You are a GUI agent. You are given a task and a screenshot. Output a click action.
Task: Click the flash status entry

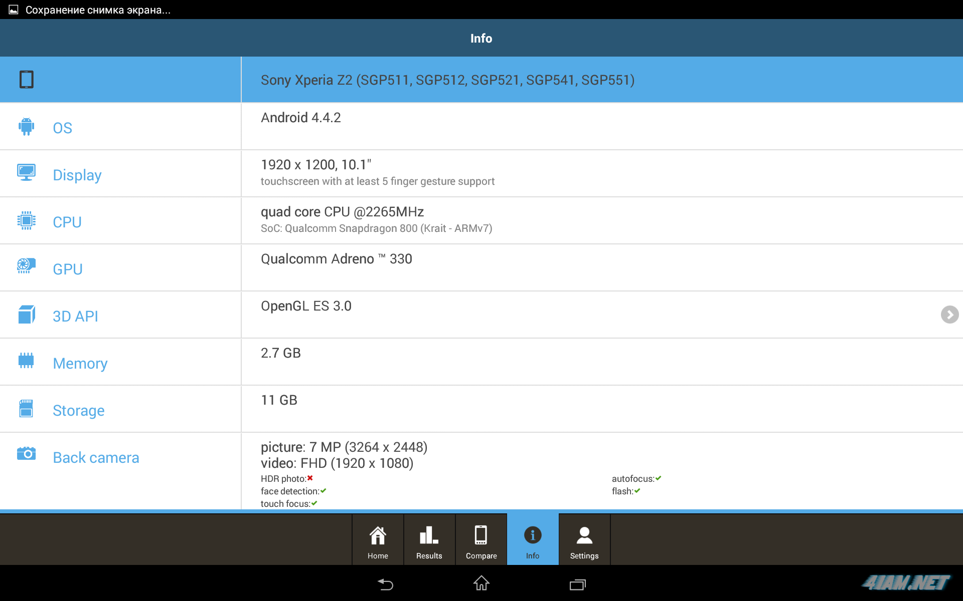pos(626,491)
